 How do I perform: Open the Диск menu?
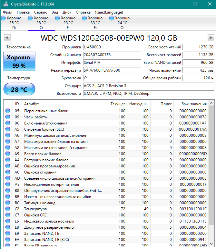[67, 12]
